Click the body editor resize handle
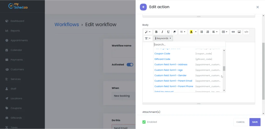The height and width of the screenshot is (129, 265). pyautogui.click(x=199, y=104)
